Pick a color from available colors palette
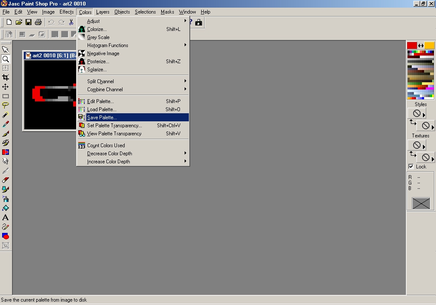The height and width of the screenshot is (305, 436). click(420, 75)
